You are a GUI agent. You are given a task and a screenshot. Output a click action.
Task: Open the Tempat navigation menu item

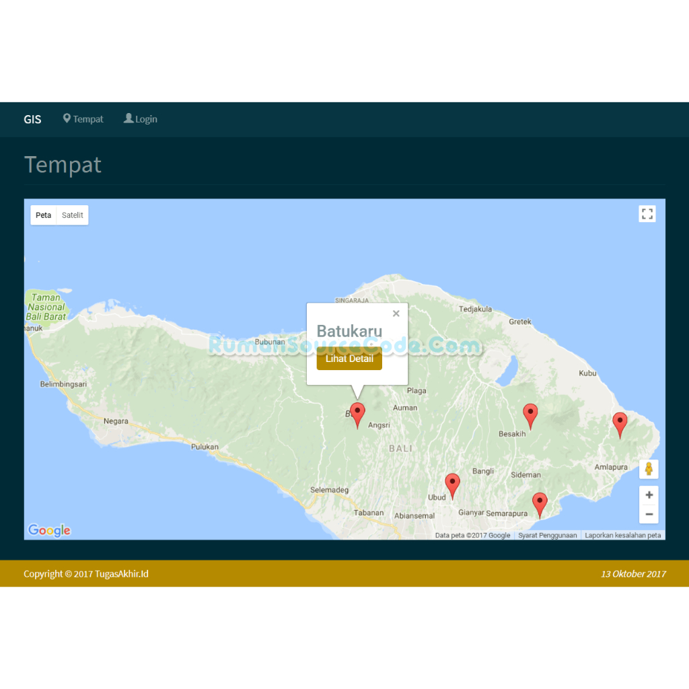point(83,119)
